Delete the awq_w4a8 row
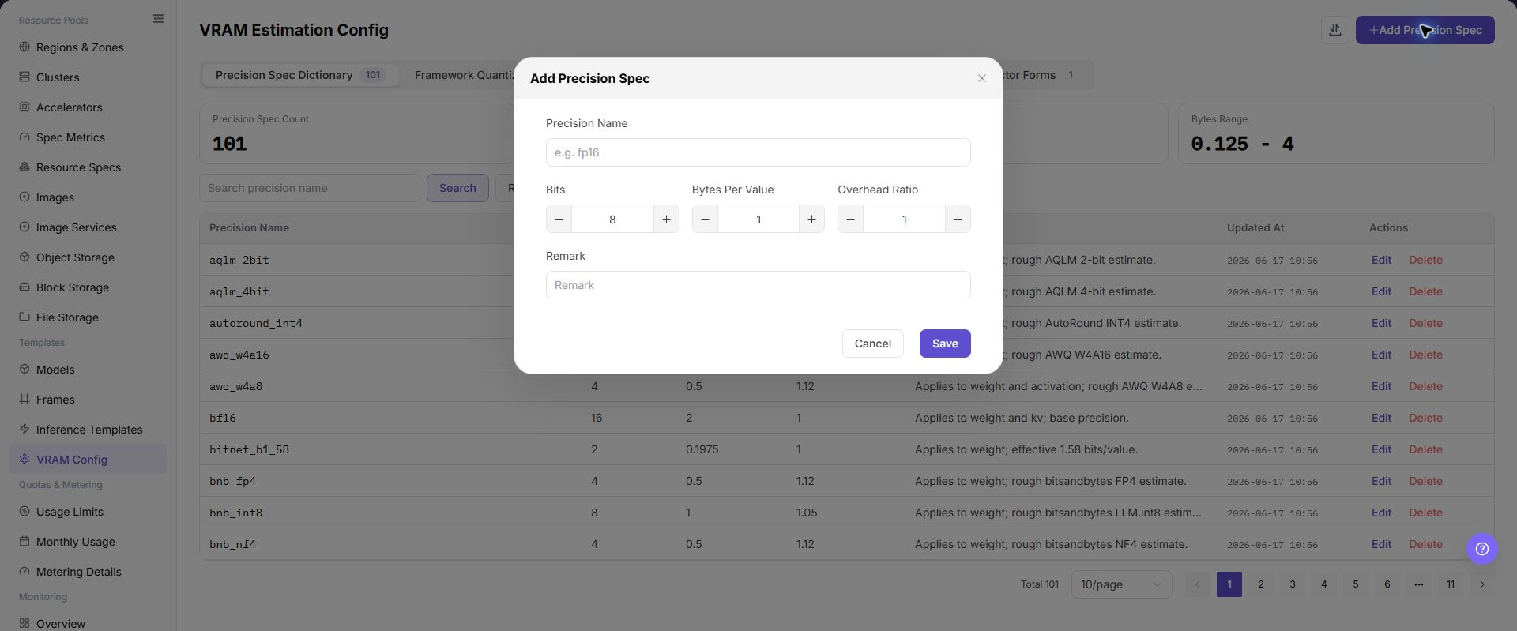The height and width of the screenshot is (631, 1517). (x=1425, y=386)
